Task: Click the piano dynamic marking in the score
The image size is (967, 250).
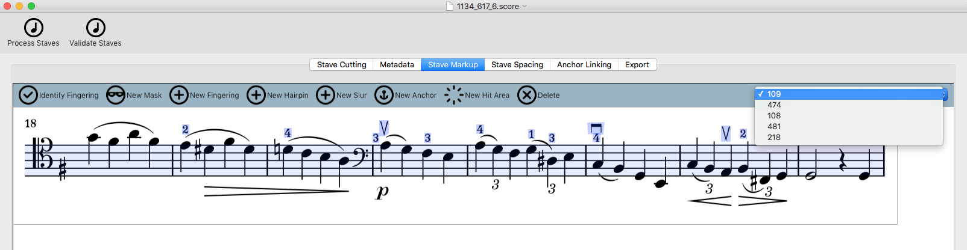Action: (382, 191)
